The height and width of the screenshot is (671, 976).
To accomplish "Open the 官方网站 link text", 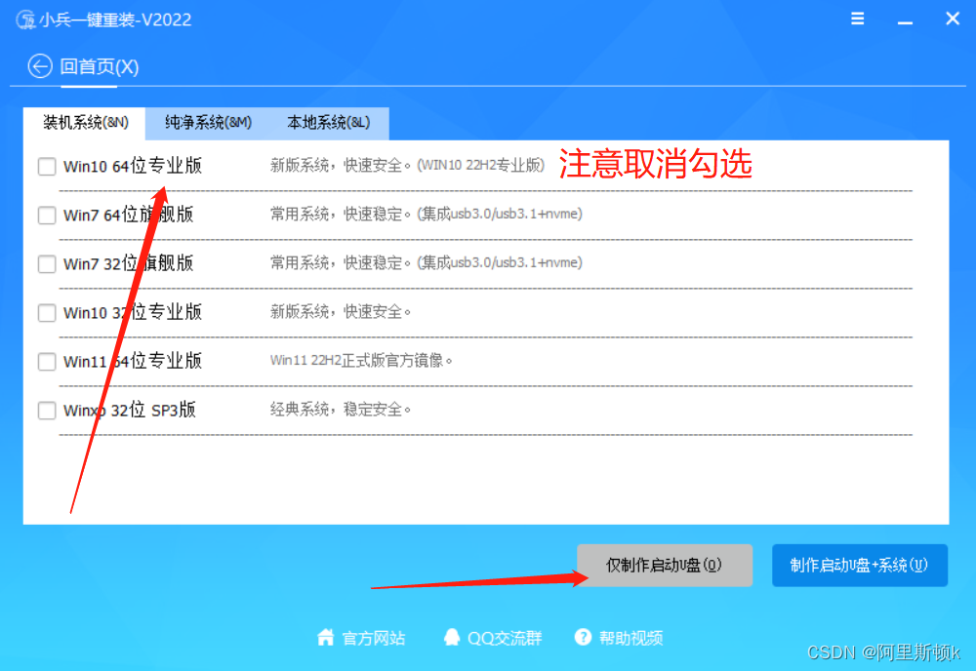I will (x=374, y=638).
